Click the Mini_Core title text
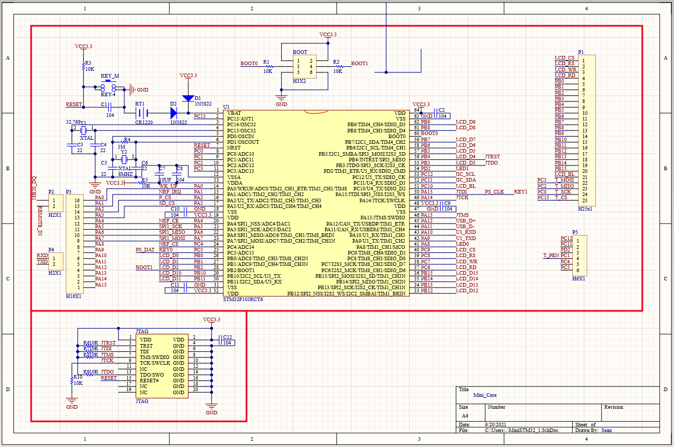Viewport: 674px width, 447px height. pyautogui.click(x=485, y=395)
